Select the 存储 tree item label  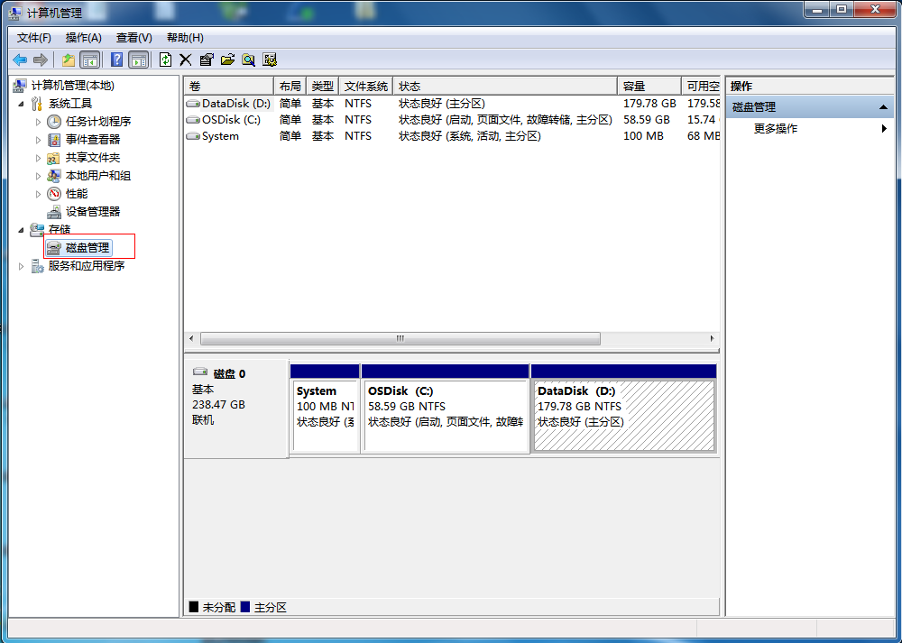[x=60, y=230]
